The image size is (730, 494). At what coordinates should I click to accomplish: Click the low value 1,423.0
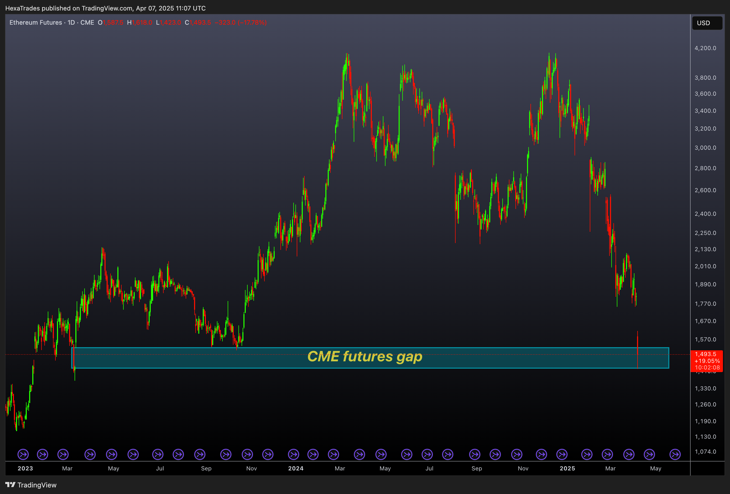coord(171,23)
